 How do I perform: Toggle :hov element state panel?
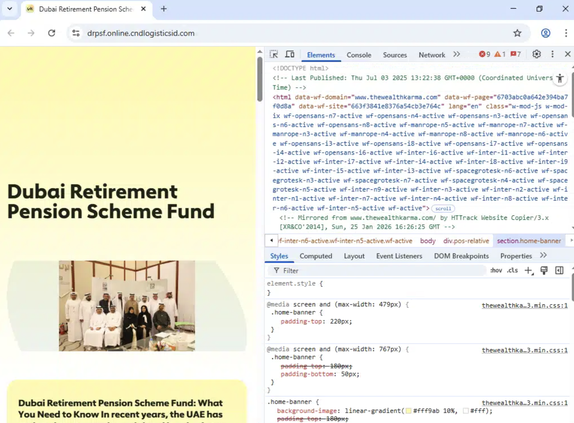(x=496, y=270)
